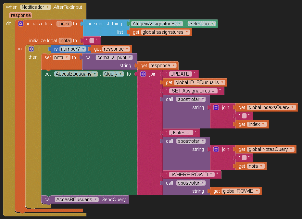Viewport: 302px width, 219px height.
Task: Open the gear on the join with global IndexsQuery
Action: pos(216,107)
